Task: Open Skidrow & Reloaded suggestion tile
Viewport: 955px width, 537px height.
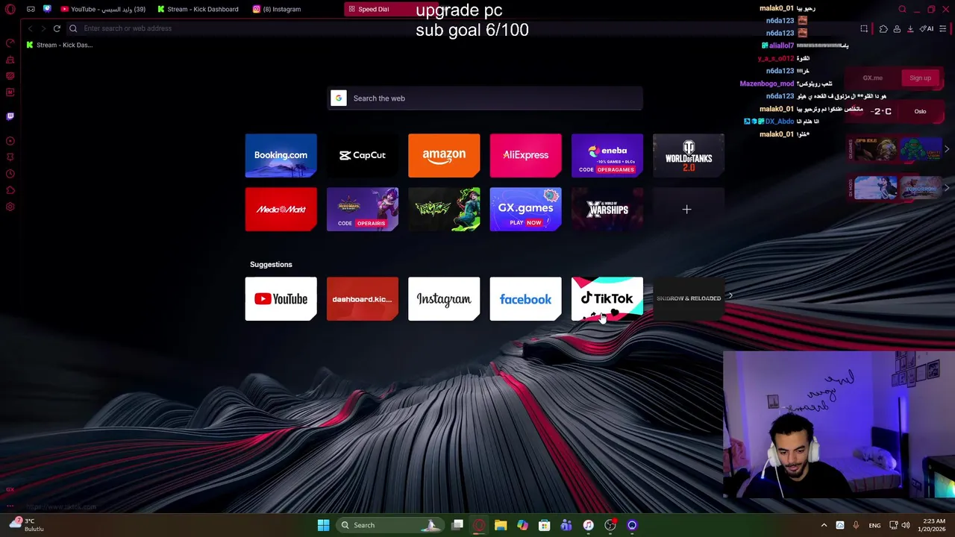Action: [689, 298]
